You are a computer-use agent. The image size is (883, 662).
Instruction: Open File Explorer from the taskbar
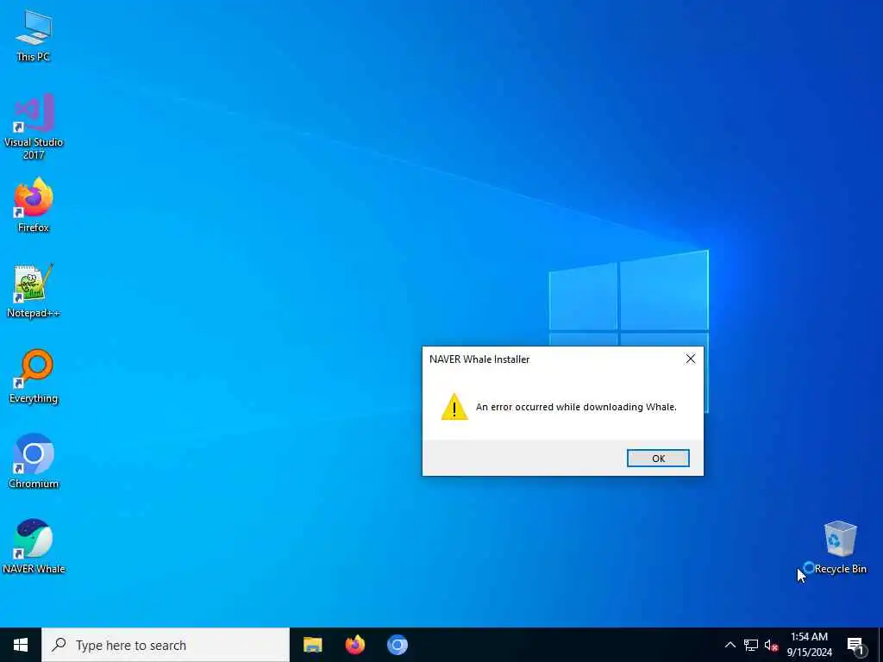pos(312,645)
